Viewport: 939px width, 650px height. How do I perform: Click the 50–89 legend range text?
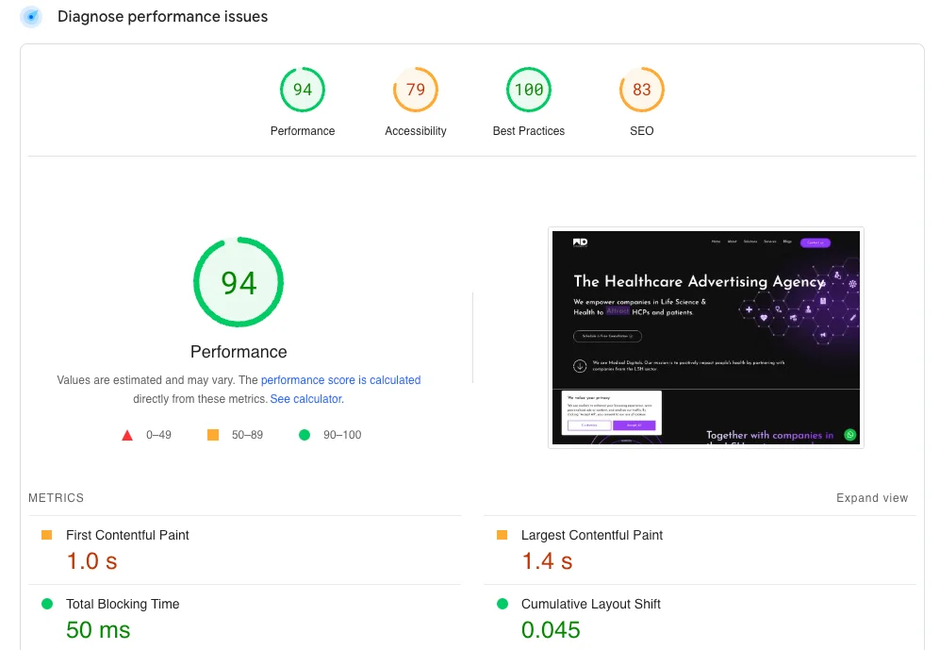pyautogui.click(x=247, y=435)
